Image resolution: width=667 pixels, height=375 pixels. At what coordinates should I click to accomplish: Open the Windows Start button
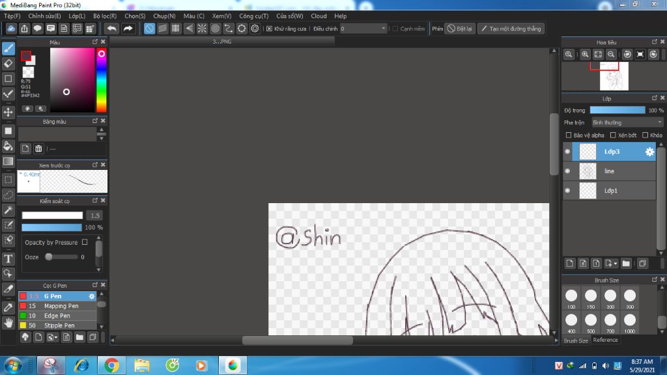click(x=13, y=366)
